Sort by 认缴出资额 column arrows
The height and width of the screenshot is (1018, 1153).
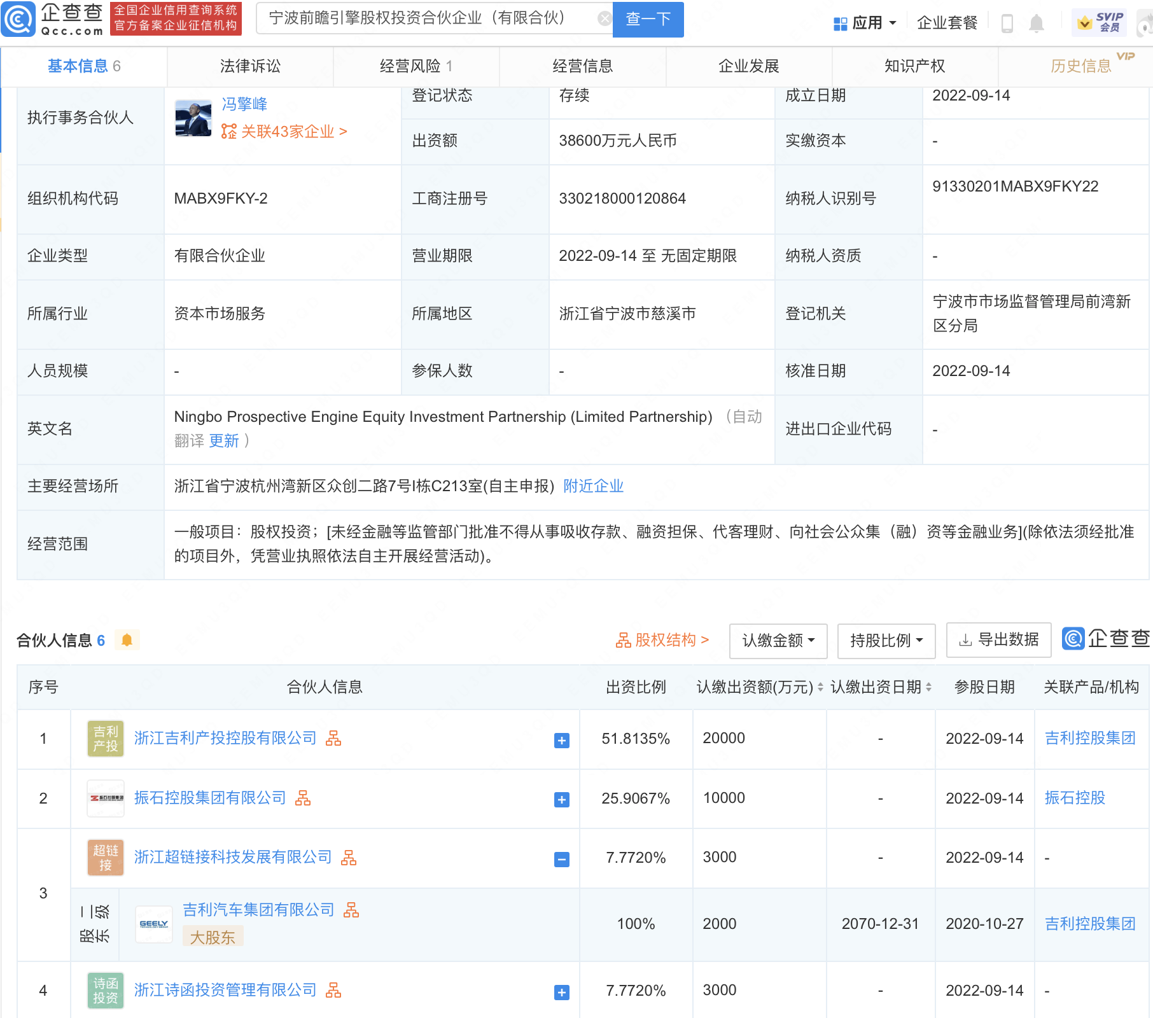tap(820, 687)
